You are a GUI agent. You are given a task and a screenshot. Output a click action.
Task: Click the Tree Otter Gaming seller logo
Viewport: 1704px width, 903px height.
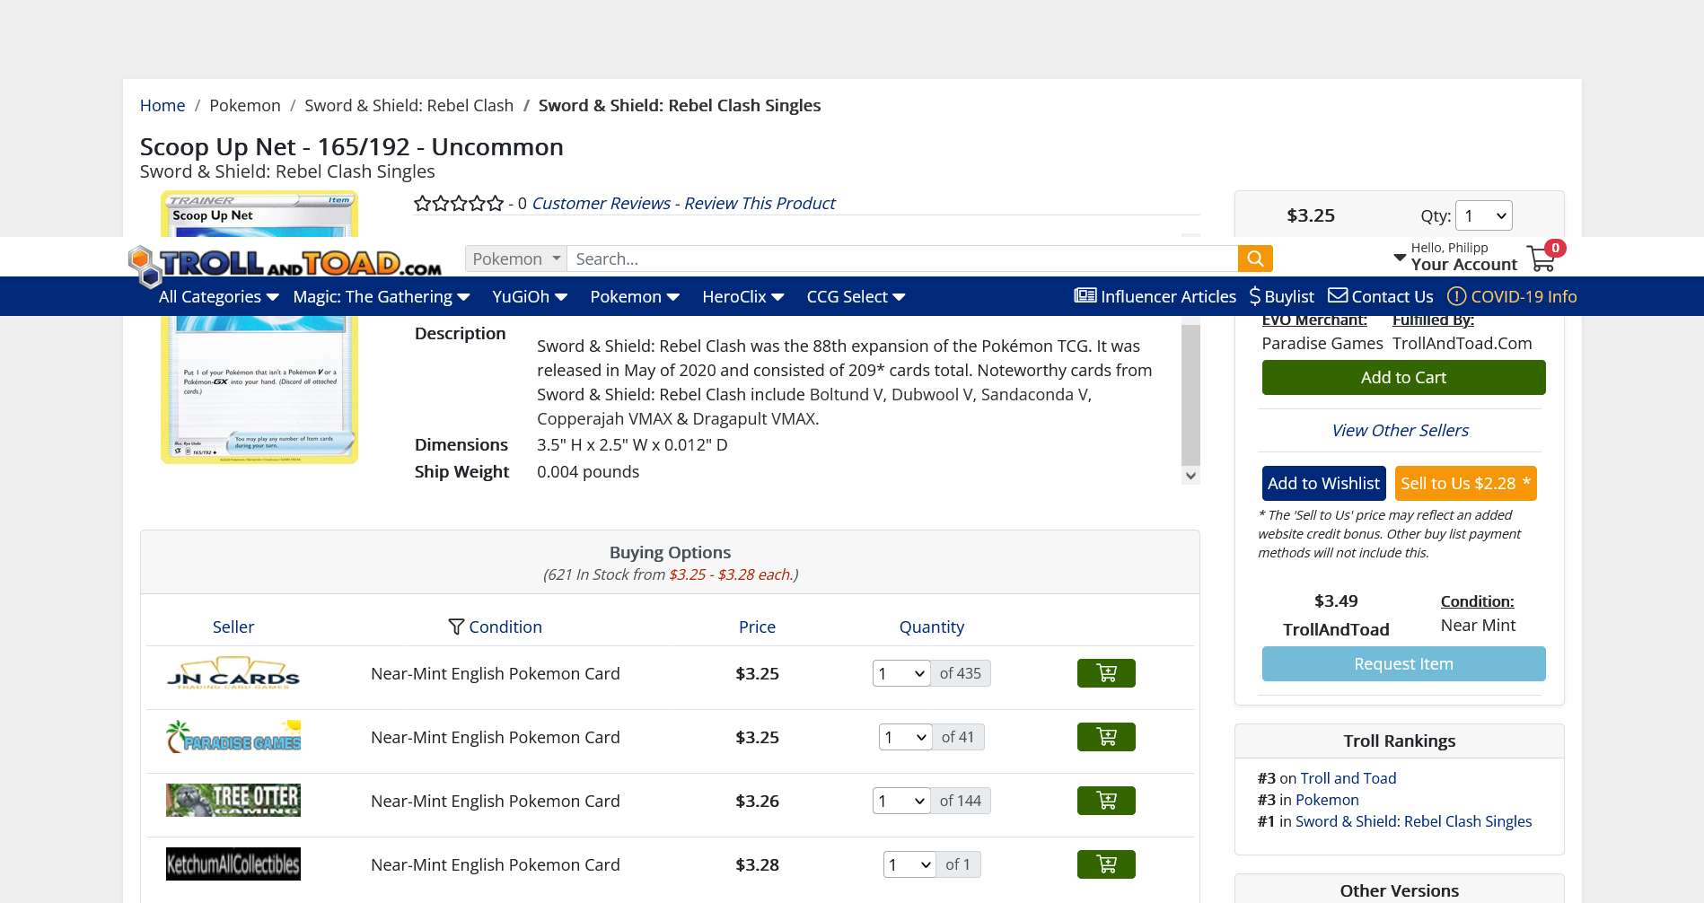(x=233, y=801)
